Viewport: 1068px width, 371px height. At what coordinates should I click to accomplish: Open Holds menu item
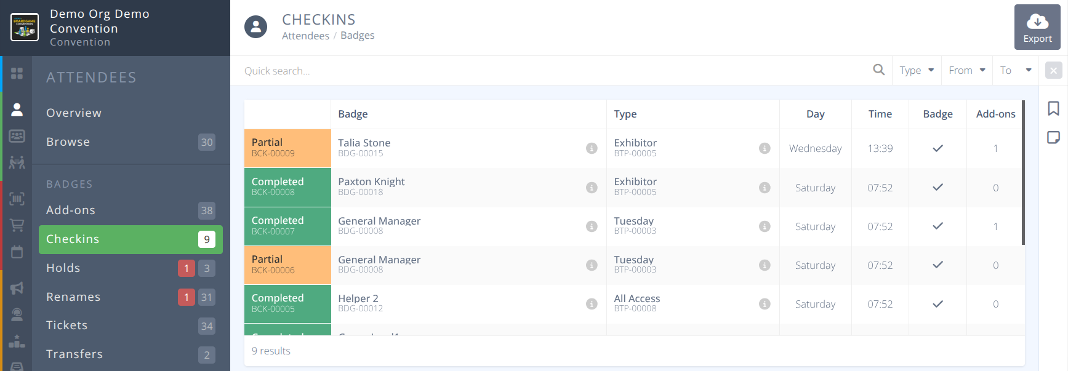click(130, 268)
